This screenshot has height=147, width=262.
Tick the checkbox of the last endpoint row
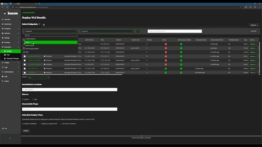coord(25,73)
